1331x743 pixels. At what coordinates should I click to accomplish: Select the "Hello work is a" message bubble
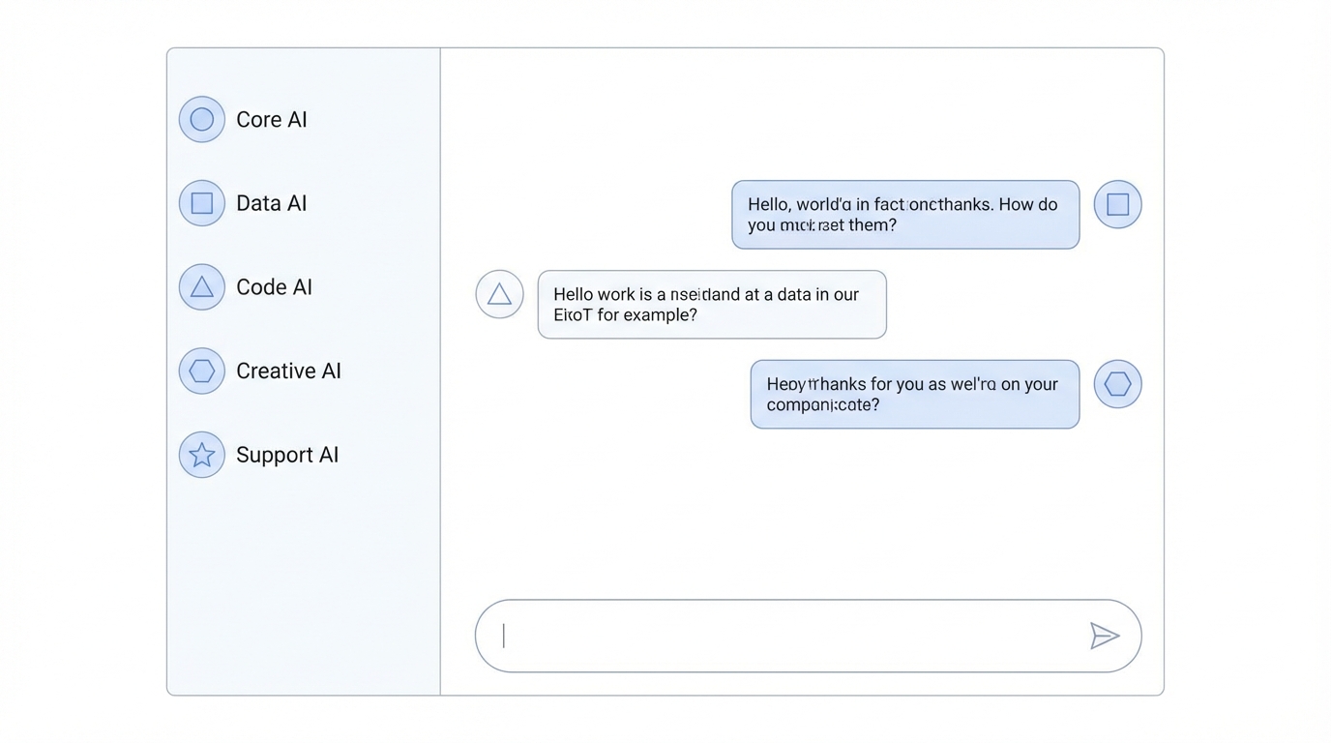click(712, 305)
